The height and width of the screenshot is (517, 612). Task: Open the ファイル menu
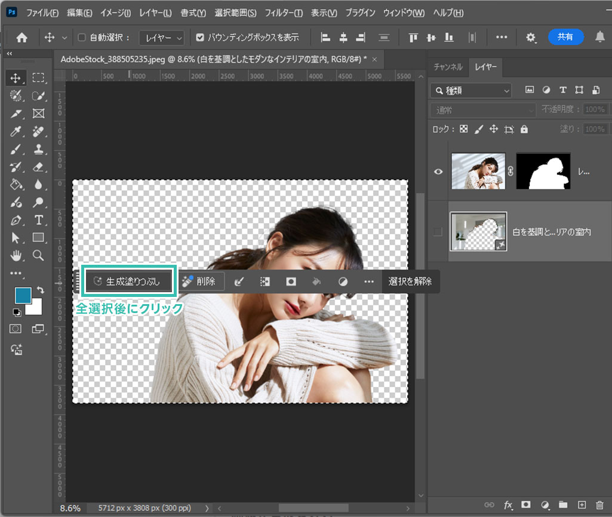coord(42,13)
